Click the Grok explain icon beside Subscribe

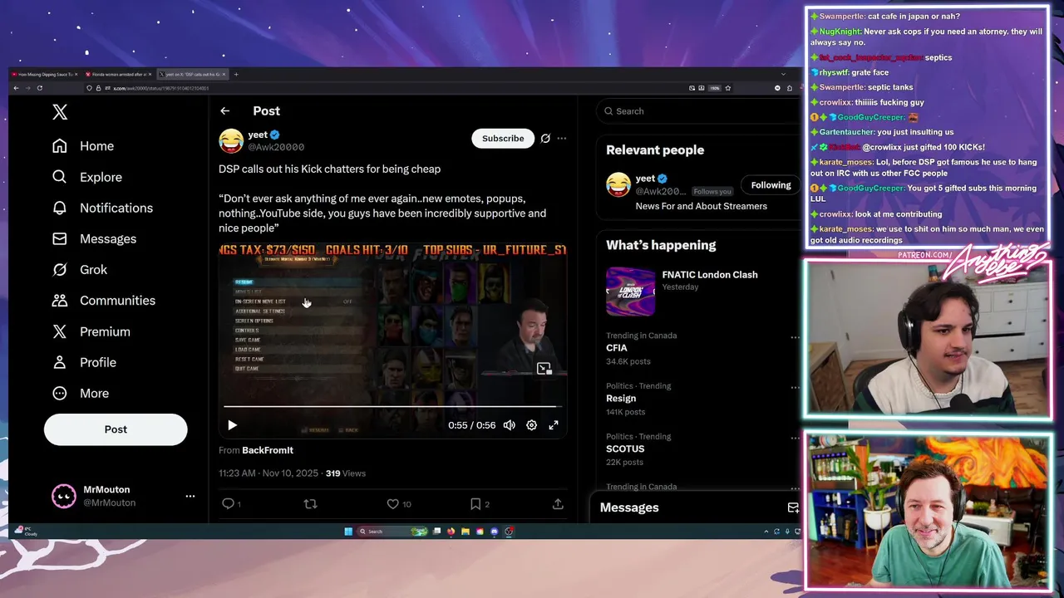click(x=545, y=139)
